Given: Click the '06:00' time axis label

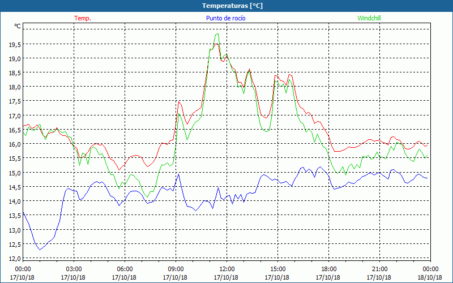Looking at the screenshot, I should (125, 269).
